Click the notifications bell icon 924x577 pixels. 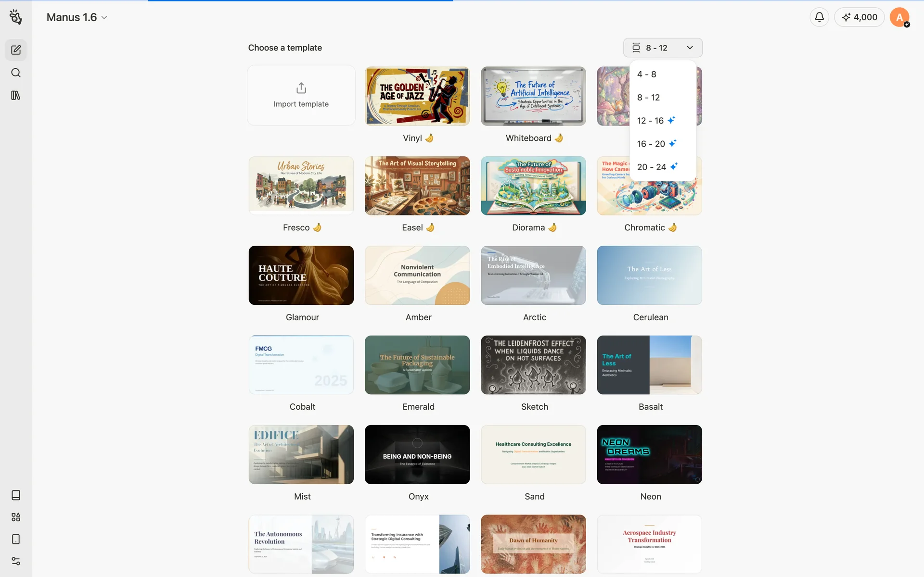point(819,17)
